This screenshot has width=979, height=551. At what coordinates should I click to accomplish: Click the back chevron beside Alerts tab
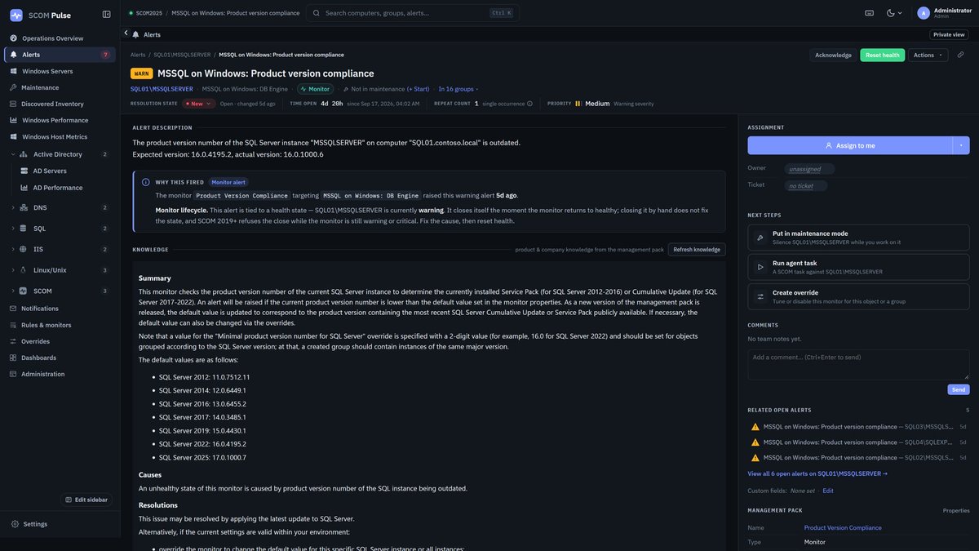pos(126,33)
